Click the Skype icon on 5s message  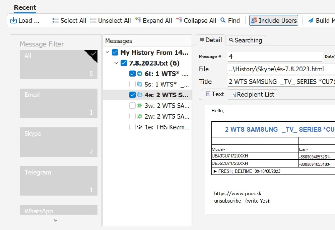click(140, 84)
